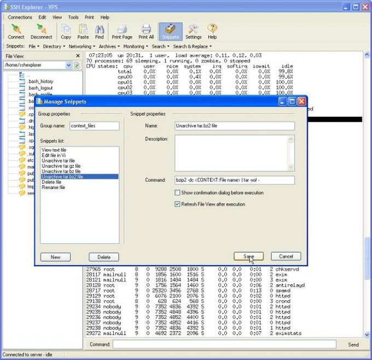Open the Edit menu
Viewport: 372px width, 360px height.
42,18
